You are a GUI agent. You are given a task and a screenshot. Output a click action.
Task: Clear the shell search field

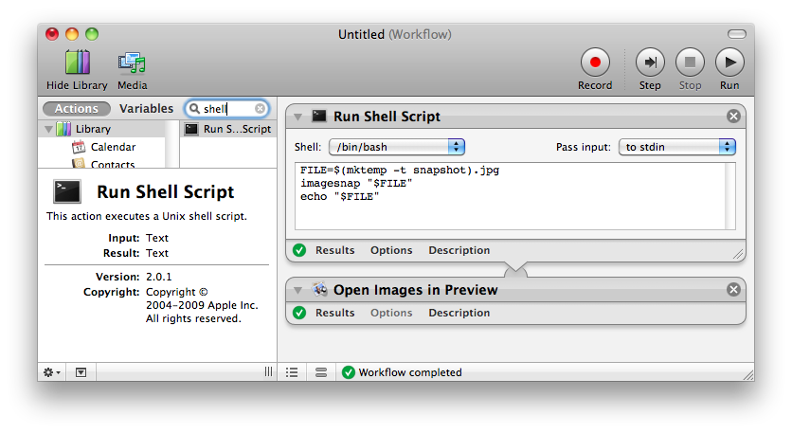tap(261, 109)
